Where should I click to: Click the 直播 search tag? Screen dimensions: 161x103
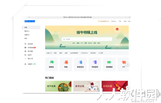point(78,43)
